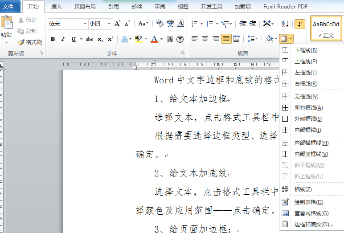Open the 文件 tab
This screenshot has height=233, width=344.
click(10, 7)
